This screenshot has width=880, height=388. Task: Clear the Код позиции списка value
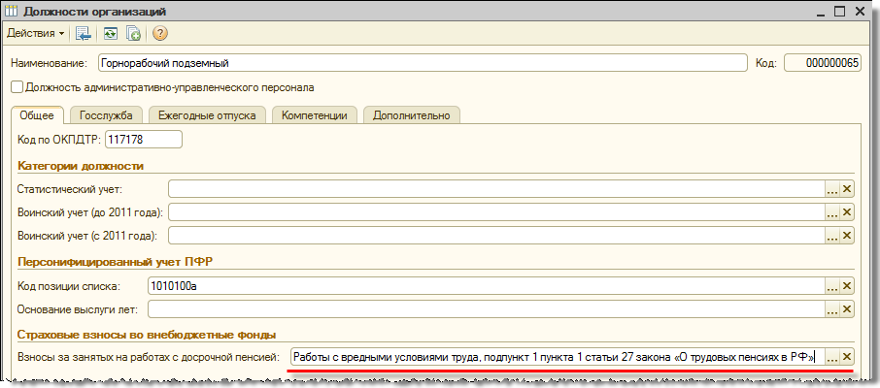847,286
